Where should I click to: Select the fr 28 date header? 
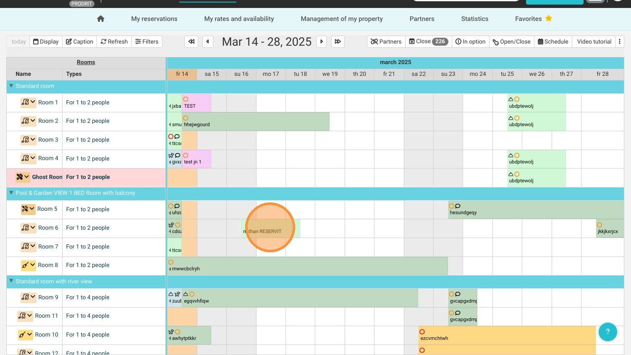click(602, 74)
